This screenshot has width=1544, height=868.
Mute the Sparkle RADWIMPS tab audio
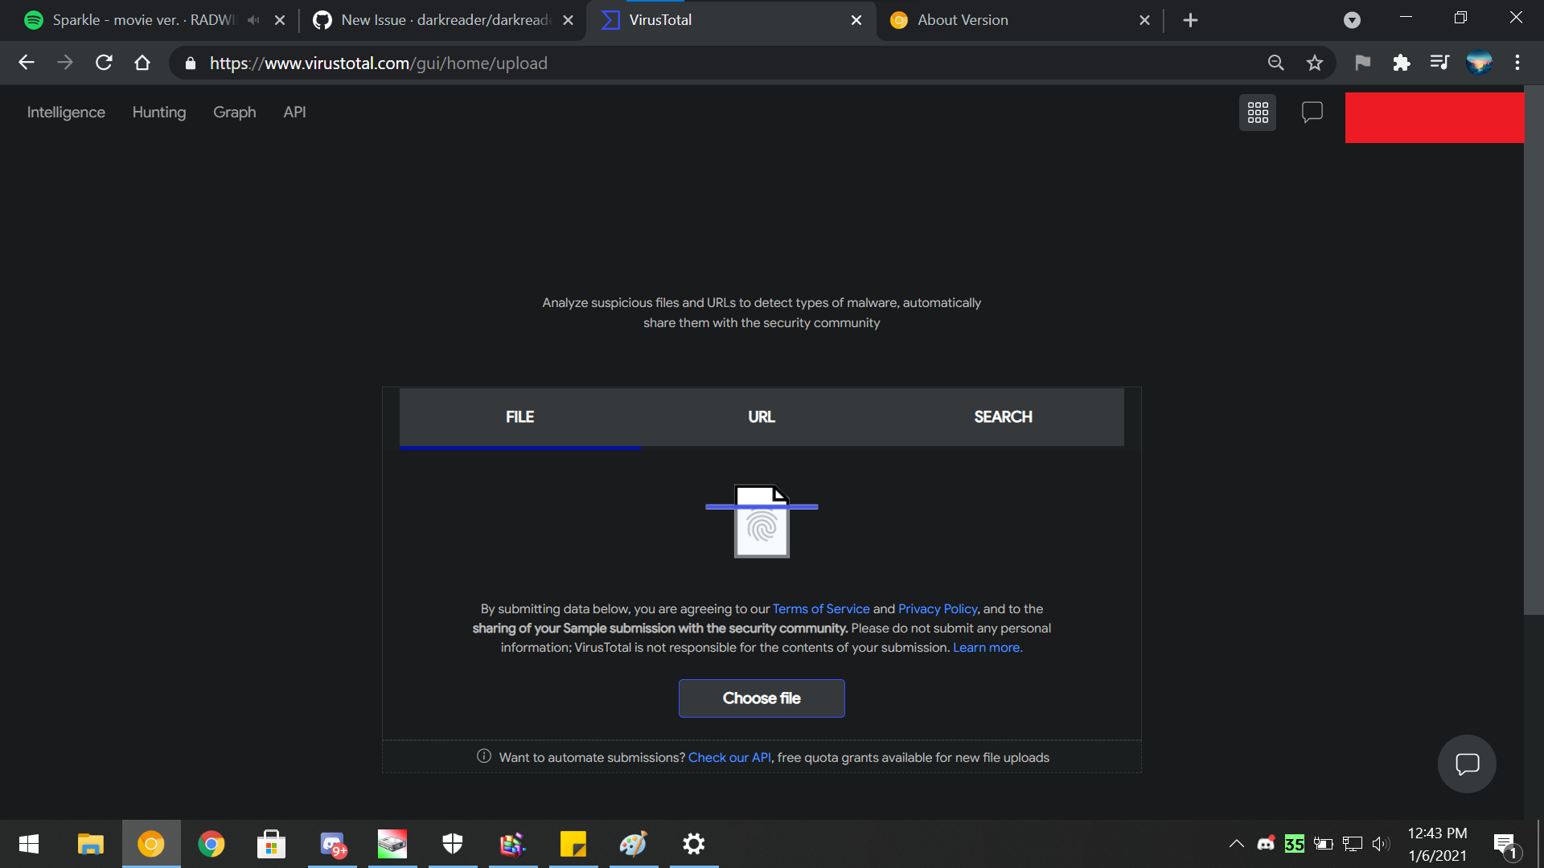254,20
